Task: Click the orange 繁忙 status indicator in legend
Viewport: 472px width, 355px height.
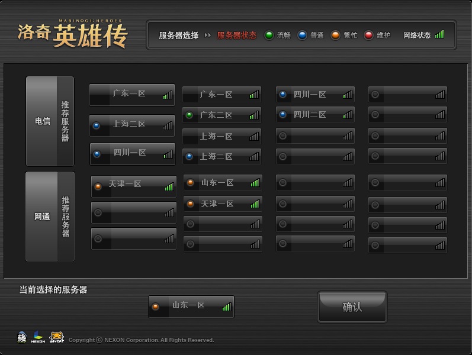Action: (x=335, y=35)
